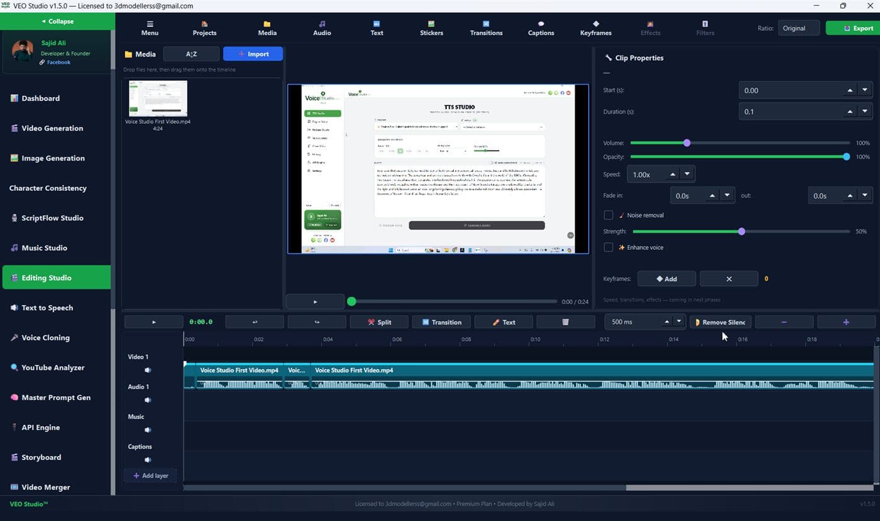
Task: Switch to the Audio tab
Action: [x=322, y=28]
